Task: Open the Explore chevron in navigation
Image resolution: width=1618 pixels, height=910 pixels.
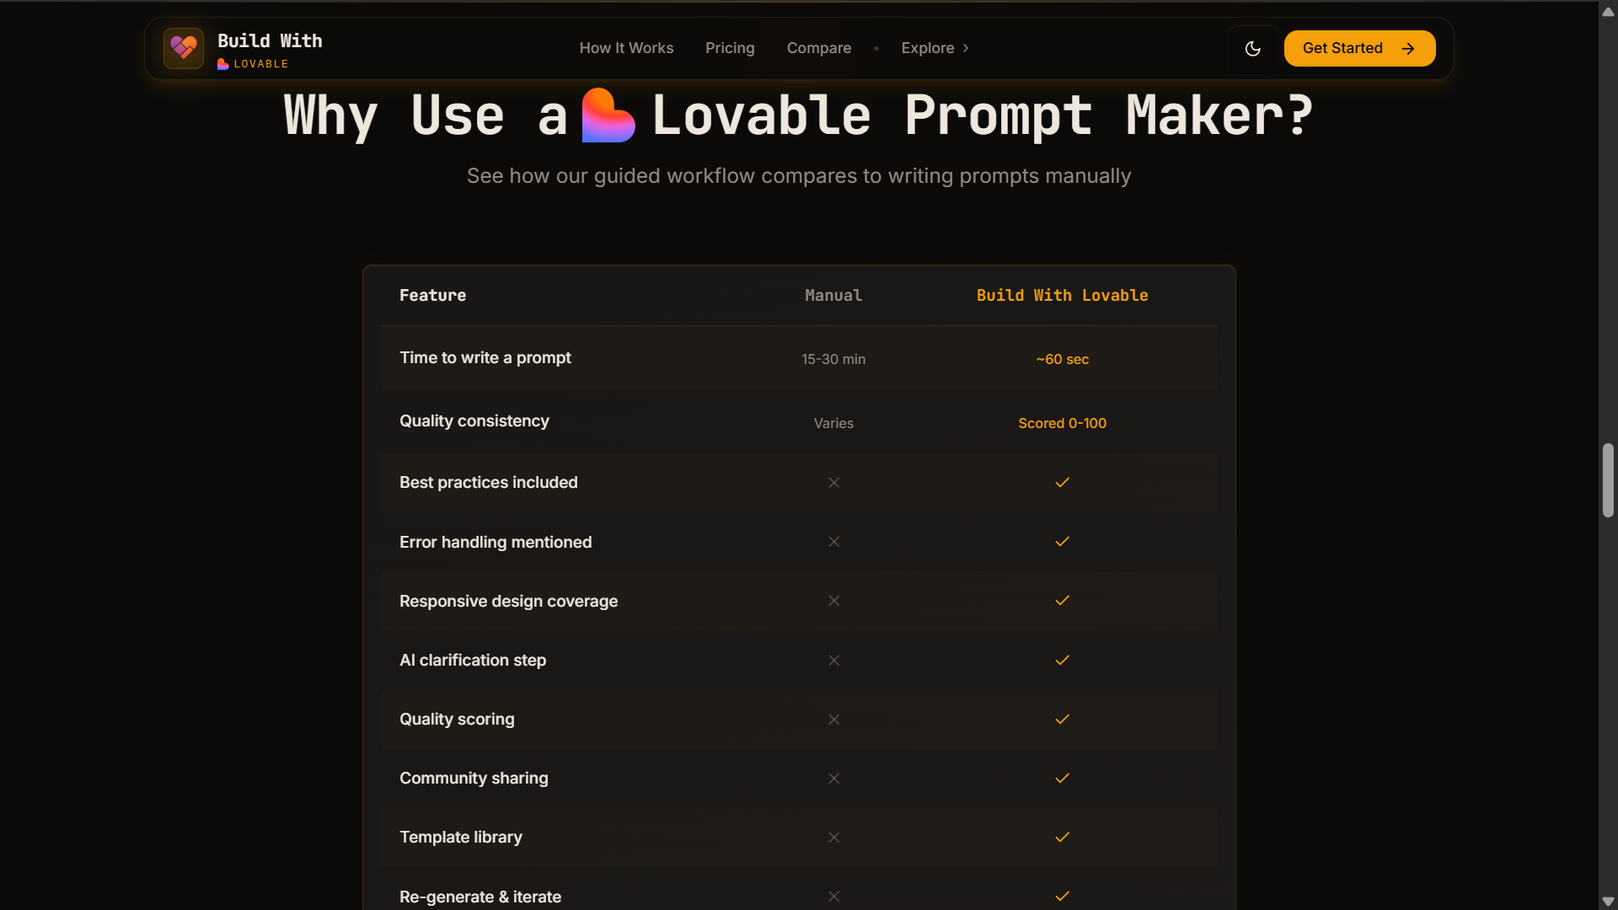Action: coord(965,48)
